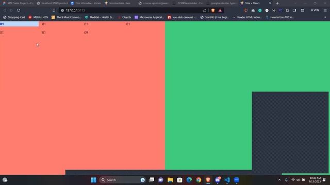This screenshot has height=185, width=330.
Task: Open the Render HTML bookmark
Action: pyautogui.click(x=247, y=17)
